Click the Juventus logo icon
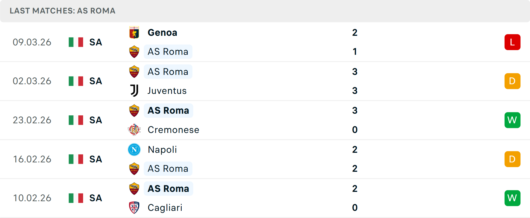Viewport: 530px width, 218px height. 134,91
